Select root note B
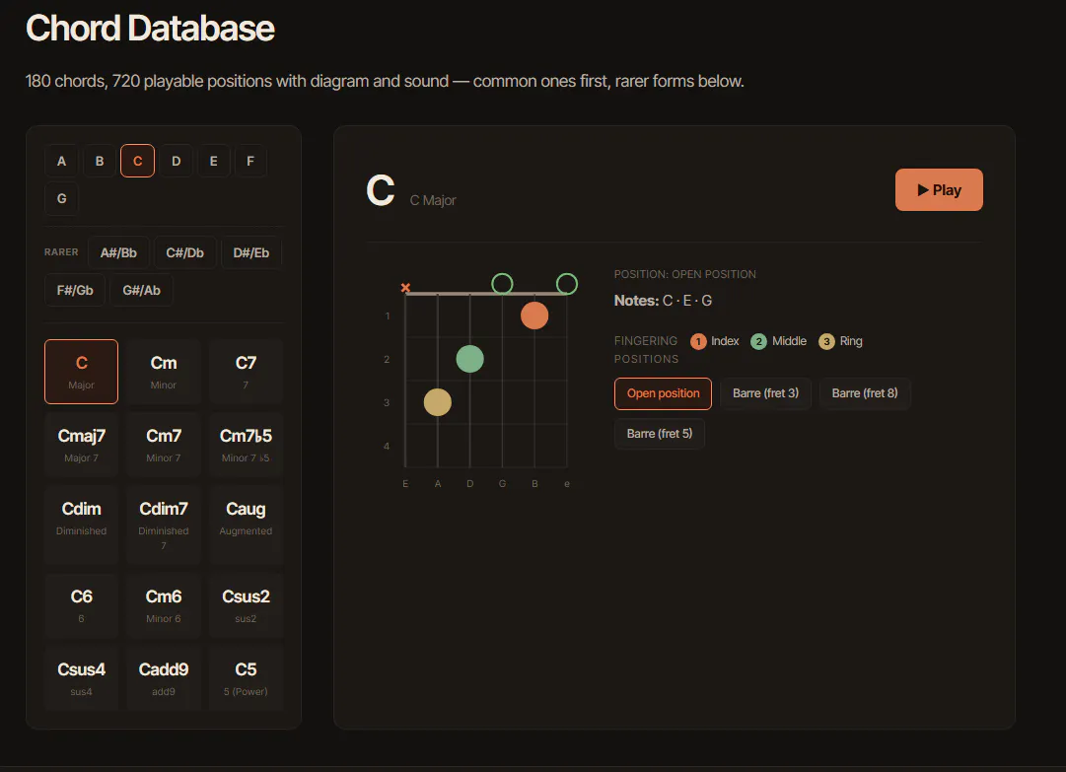Screen dimensions: 1066x772 [x=100, y=161]
